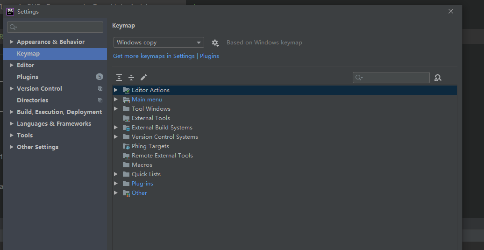Click the pencil Edit Shortcut icon
This screenshot has height=250, width=484.
(143, 78)
